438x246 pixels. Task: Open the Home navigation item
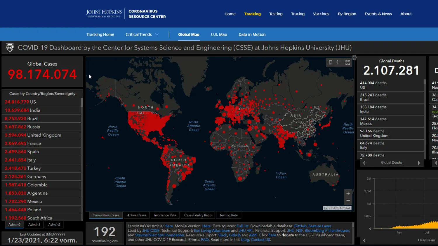(230, 14)
